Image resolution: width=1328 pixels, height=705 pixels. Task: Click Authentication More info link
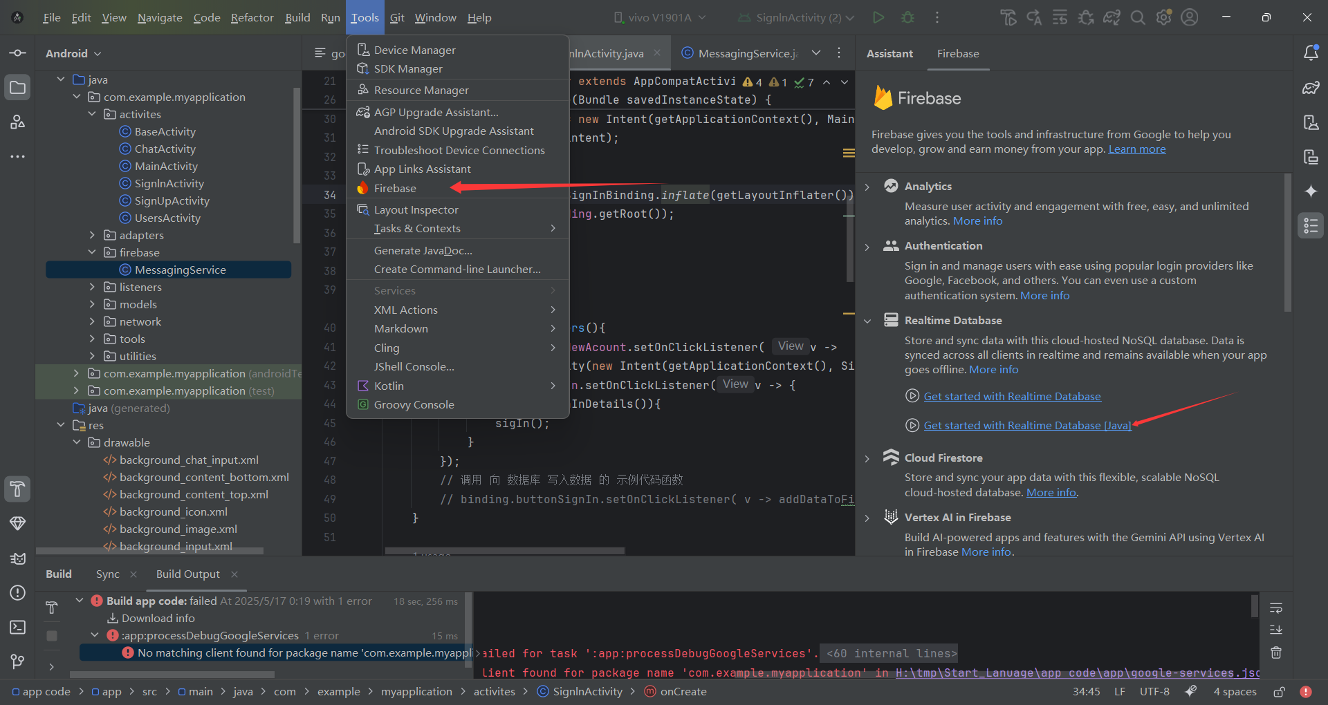[x=1044, y=296]
